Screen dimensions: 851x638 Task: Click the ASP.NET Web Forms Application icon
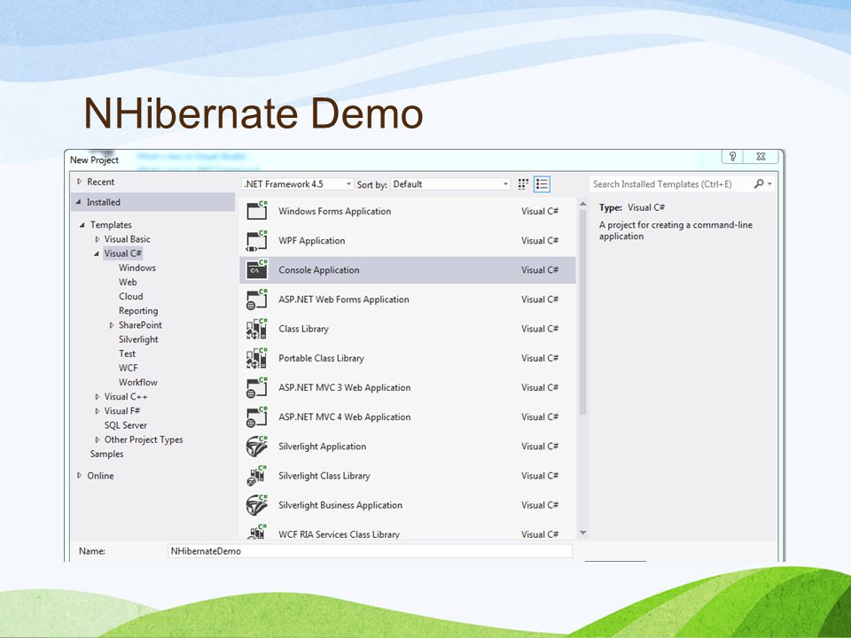257,299
